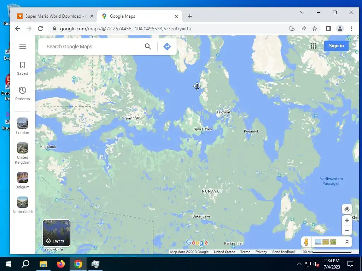Click the United States region link
Screen dimensions: 362x271
click(224, 252)
